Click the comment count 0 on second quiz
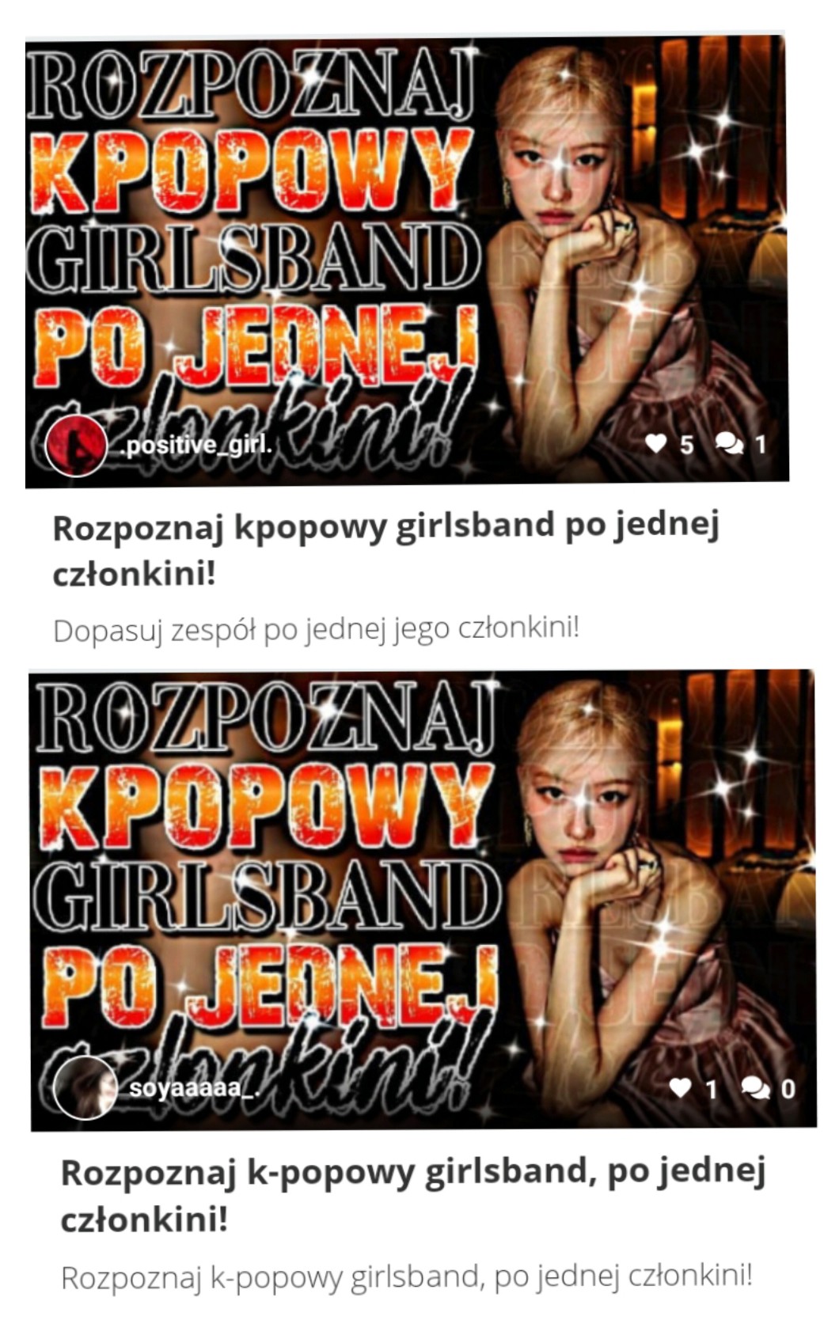Image resolution: width=839 pixels, height=1324 pixels. click(788, 1089)
